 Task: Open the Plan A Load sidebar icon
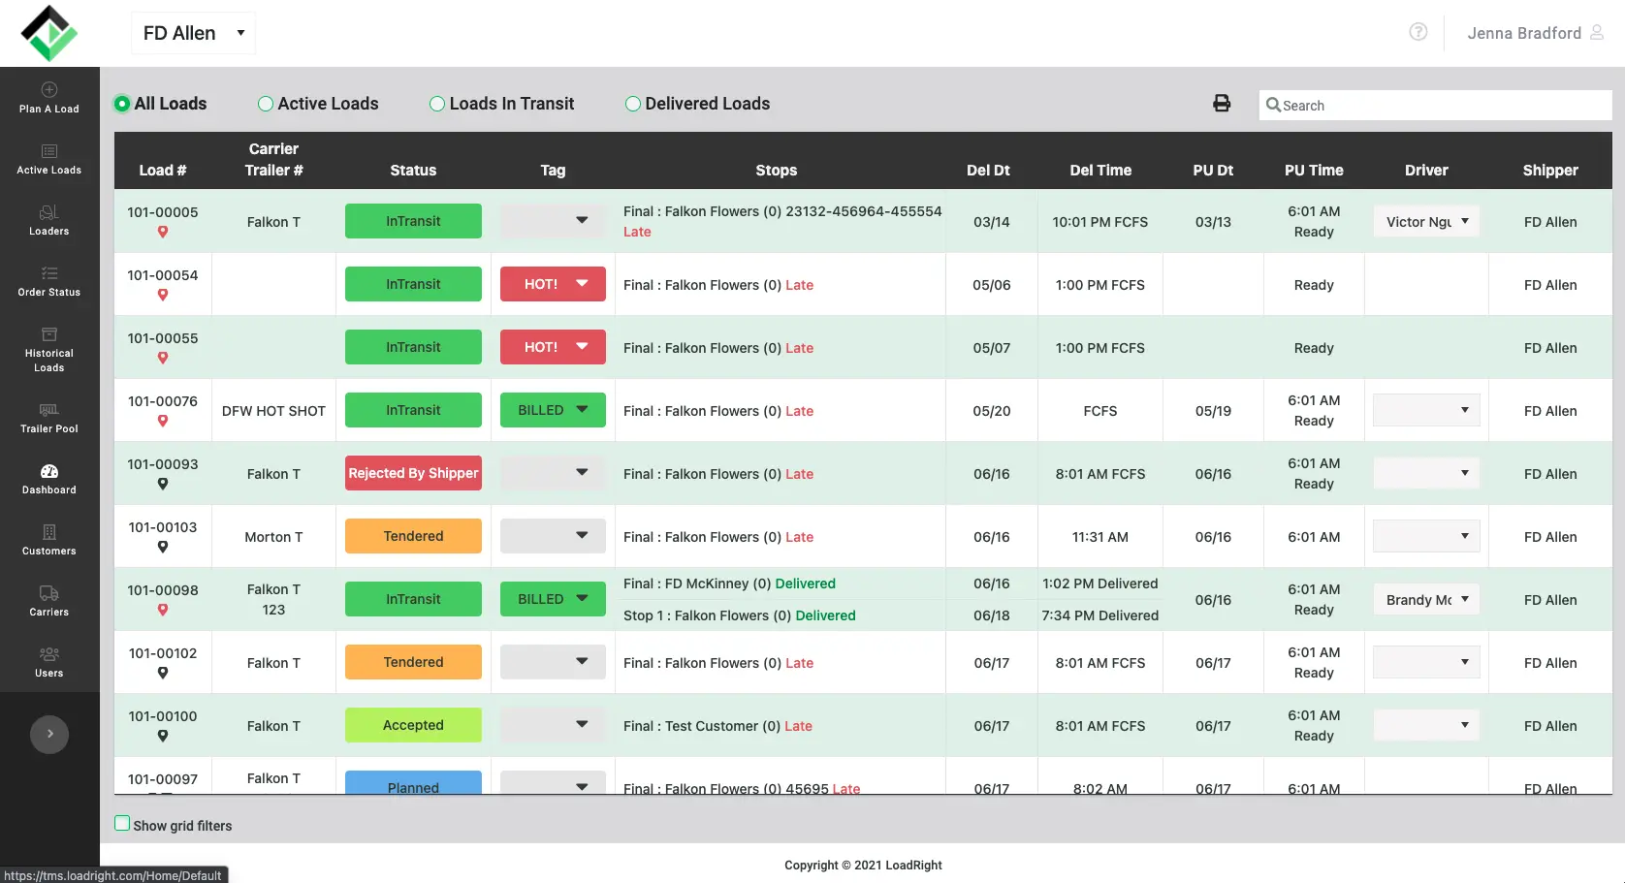[x=48, y=96]
